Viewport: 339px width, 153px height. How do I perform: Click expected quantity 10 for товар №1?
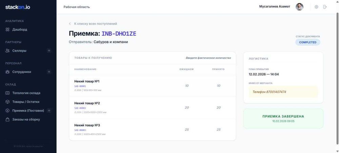pos(187,86)
